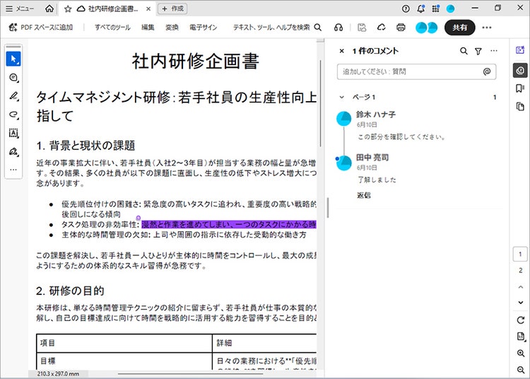530x379 pixels.
Task: Click the 作成 create button
Action: (172, 8)
